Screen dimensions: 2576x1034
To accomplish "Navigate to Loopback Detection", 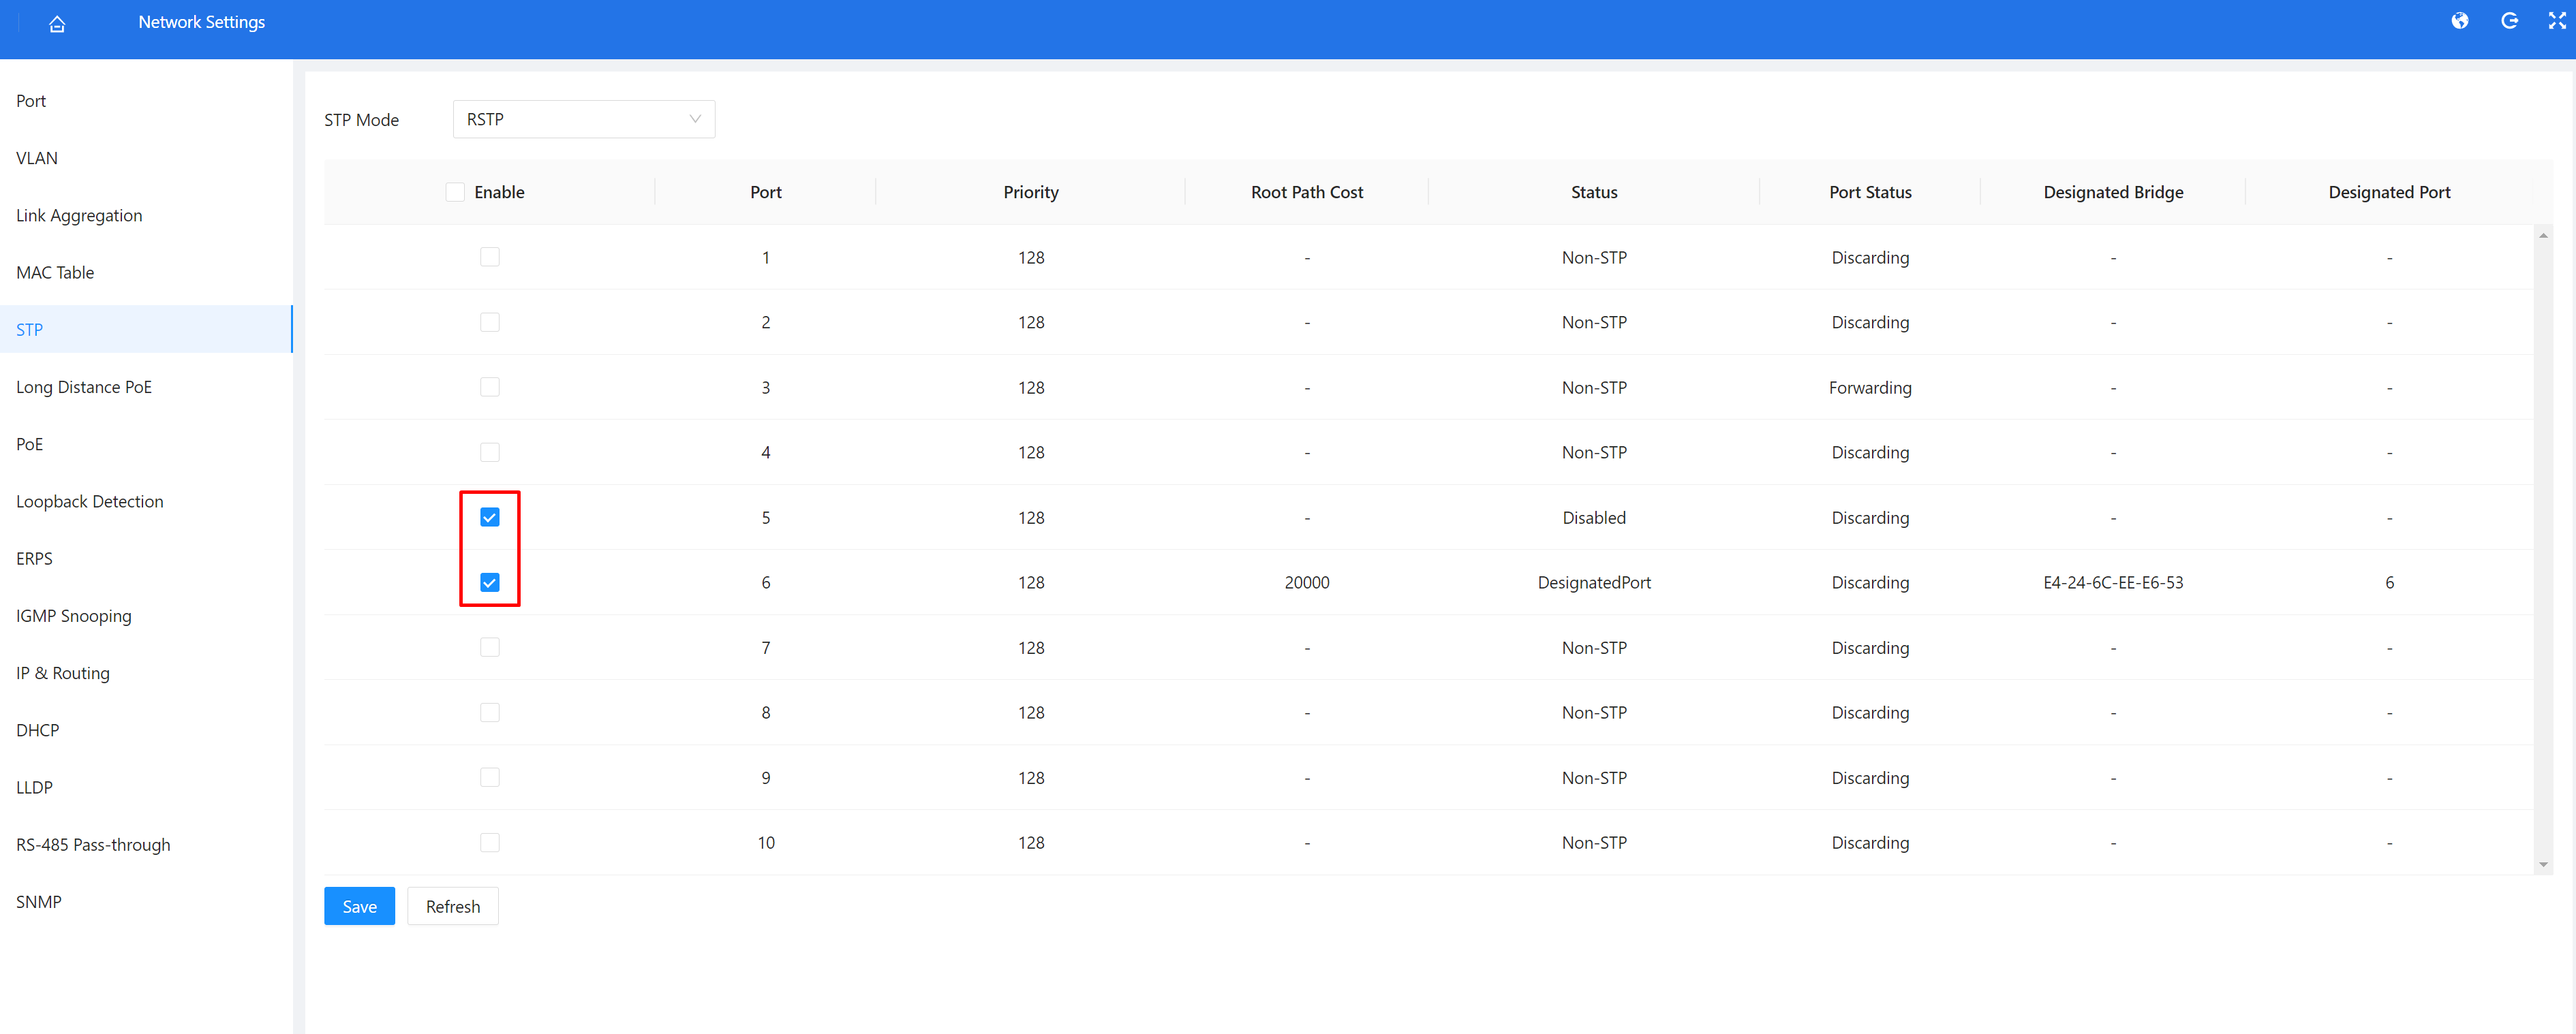I will tap(90, 501).
